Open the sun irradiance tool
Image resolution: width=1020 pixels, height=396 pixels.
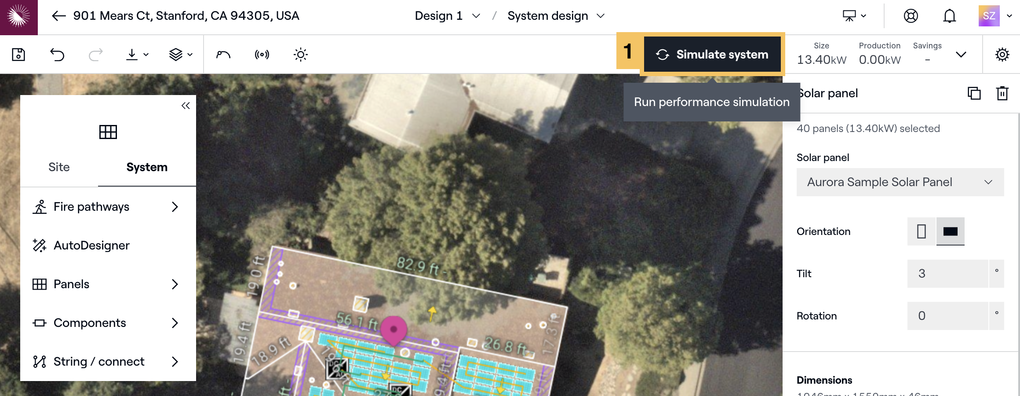tap(301, 55)
